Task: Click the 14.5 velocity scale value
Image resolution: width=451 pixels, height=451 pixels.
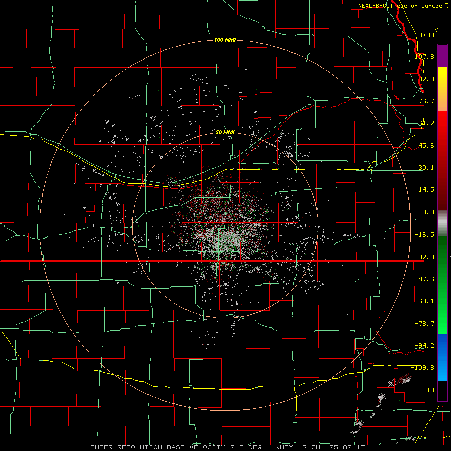Action: pos(426,190)
